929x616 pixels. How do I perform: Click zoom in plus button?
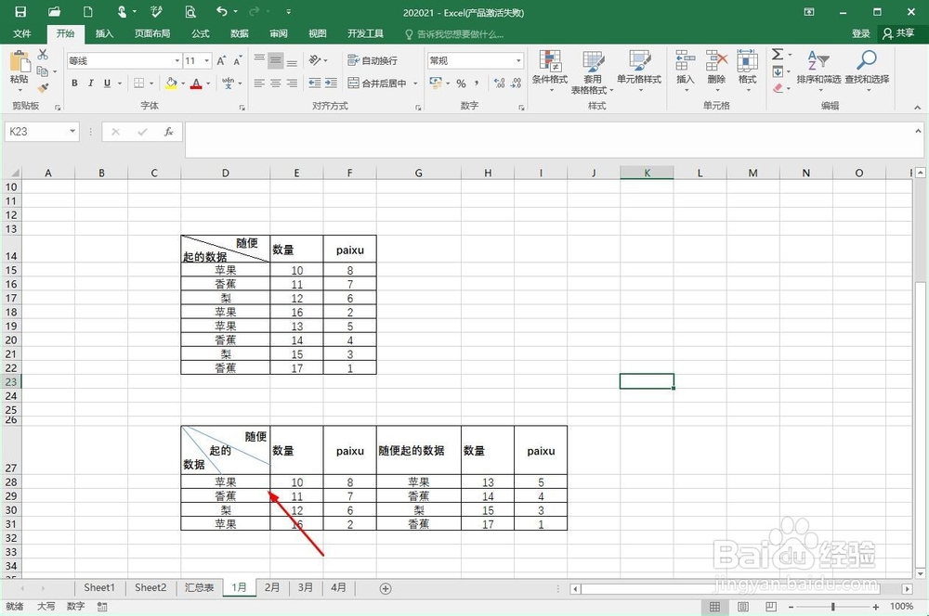[876, 607]
